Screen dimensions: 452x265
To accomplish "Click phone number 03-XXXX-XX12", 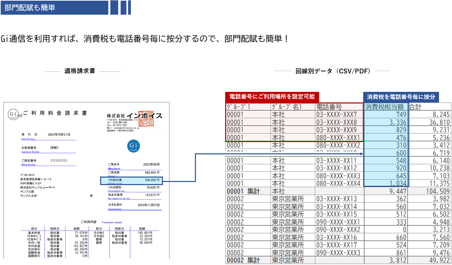I will [x=336, y=168].
